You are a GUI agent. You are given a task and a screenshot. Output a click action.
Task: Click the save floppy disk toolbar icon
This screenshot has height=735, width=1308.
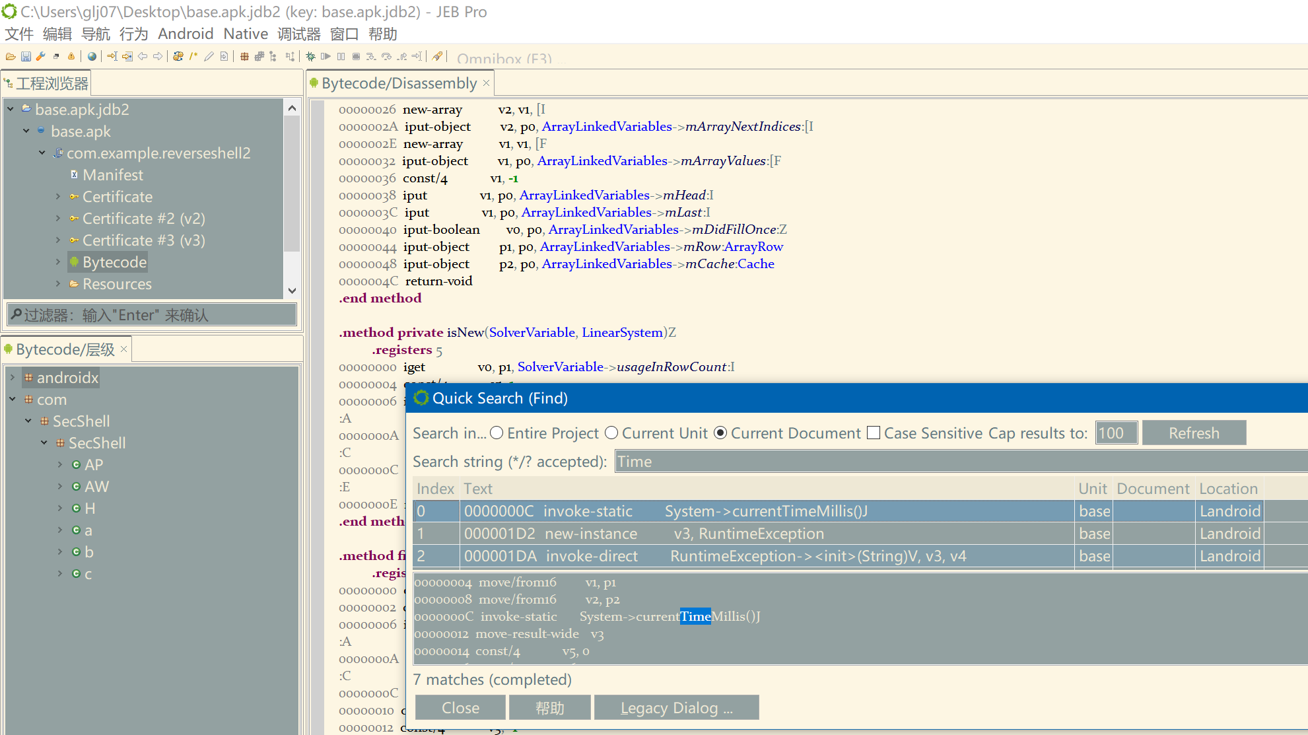coord(26,56)
